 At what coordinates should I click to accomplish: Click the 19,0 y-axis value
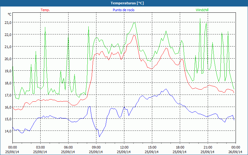click(x=8, y=71)
